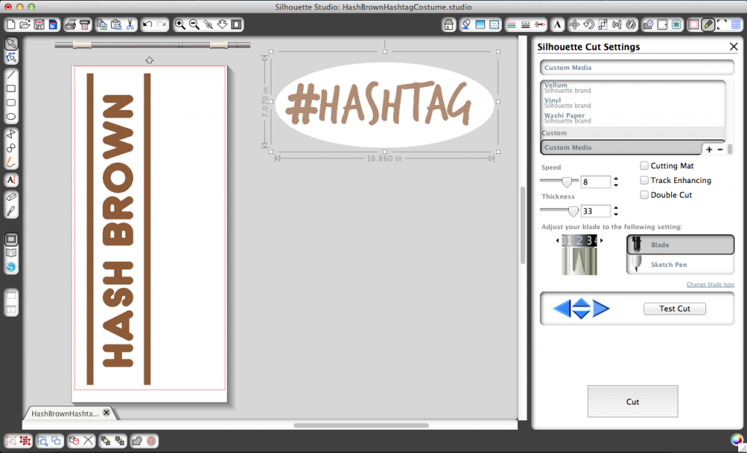
Task: Open the Page Settings house icon
Action: pos(449,24)
